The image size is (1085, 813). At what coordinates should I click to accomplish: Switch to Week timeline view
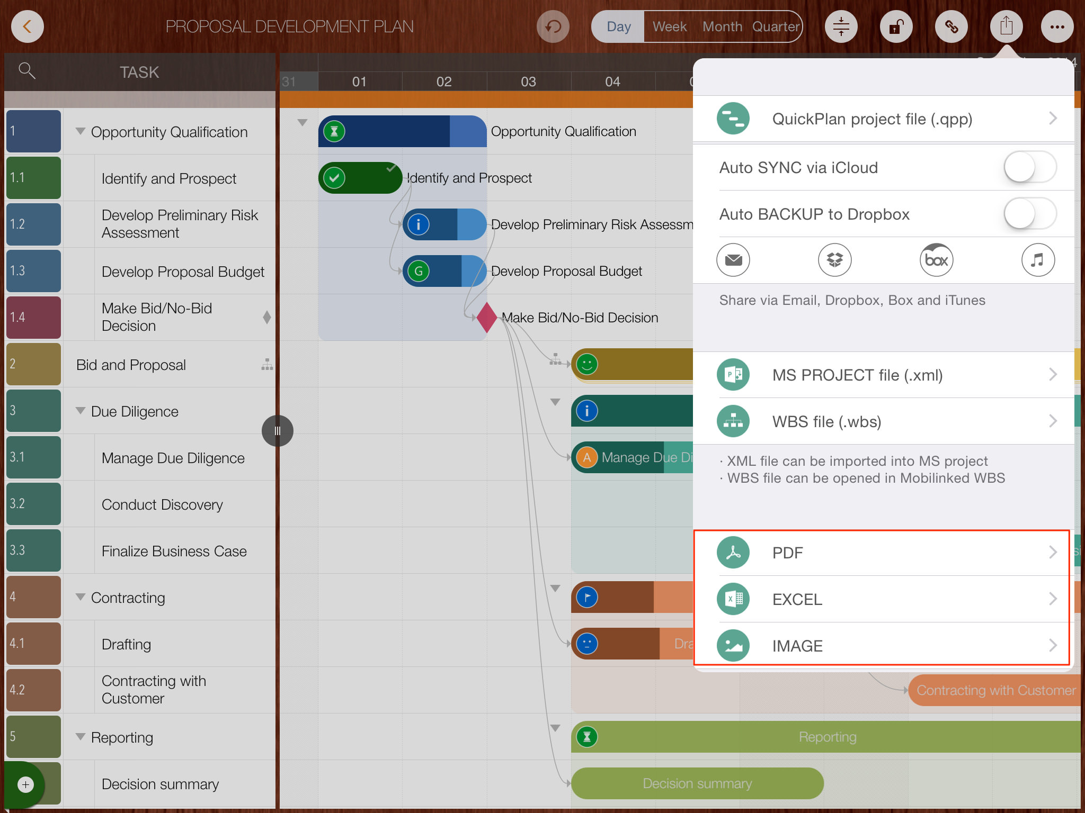669,26
